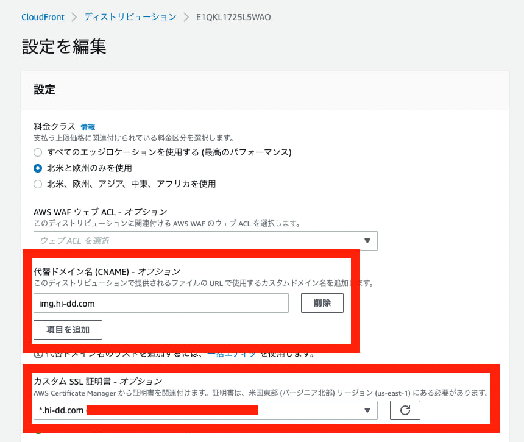This screenshot has width=524, height=442.
Task: Click the 設定 section heading
Action: [x=44, y=90]
